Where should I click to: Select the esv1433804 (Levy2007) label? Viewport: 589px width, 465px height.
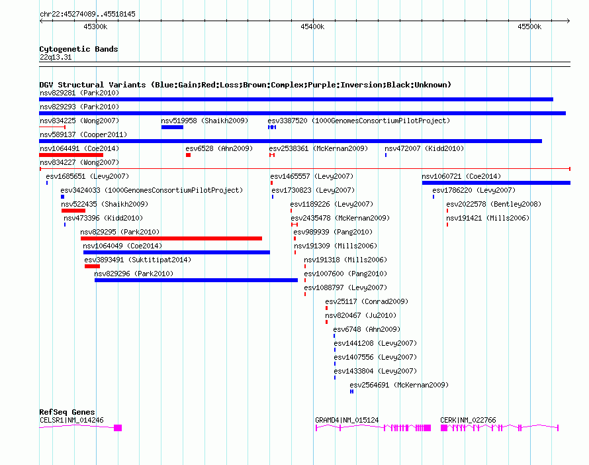[x=375, y=371]
